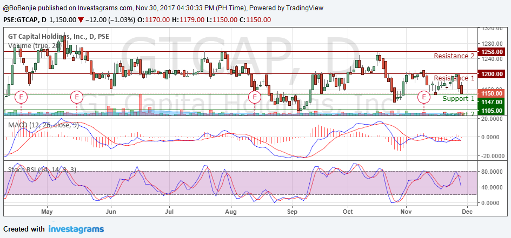
Task: Click the Aug label on time axis
Action: (x=231, y=211)
